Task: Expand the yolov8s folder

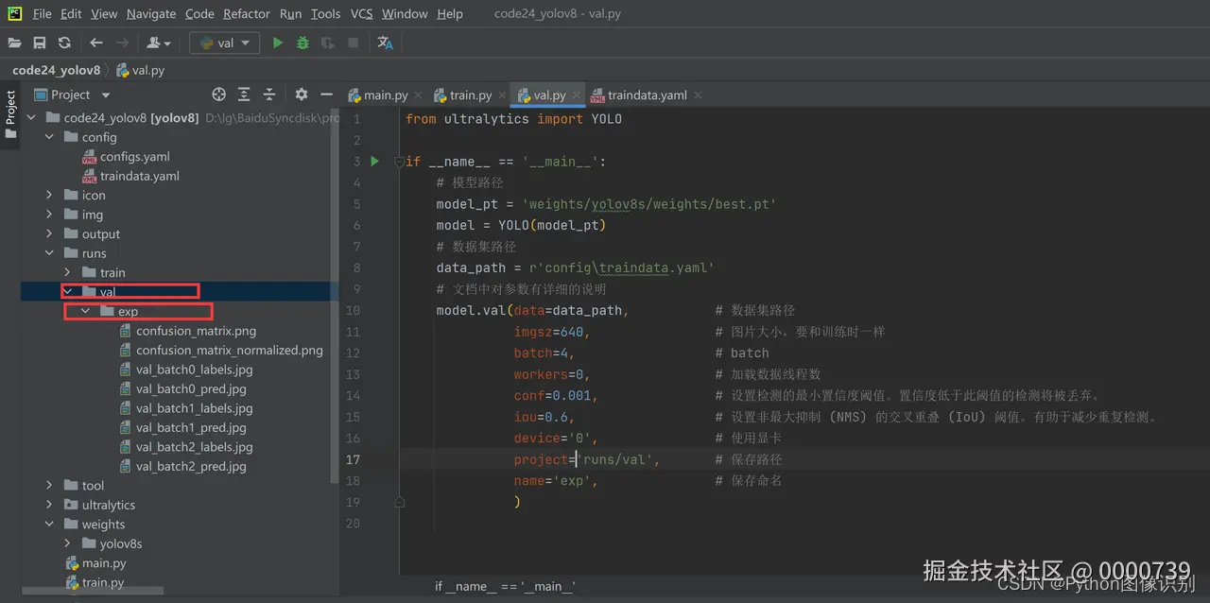Action: pos(68,543)
